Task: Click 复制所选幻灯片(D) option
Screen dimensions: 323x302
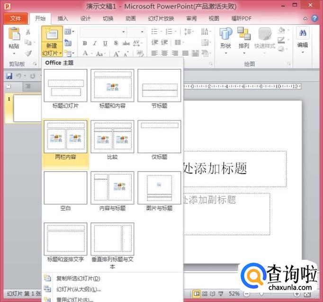Action: [78, 278]
